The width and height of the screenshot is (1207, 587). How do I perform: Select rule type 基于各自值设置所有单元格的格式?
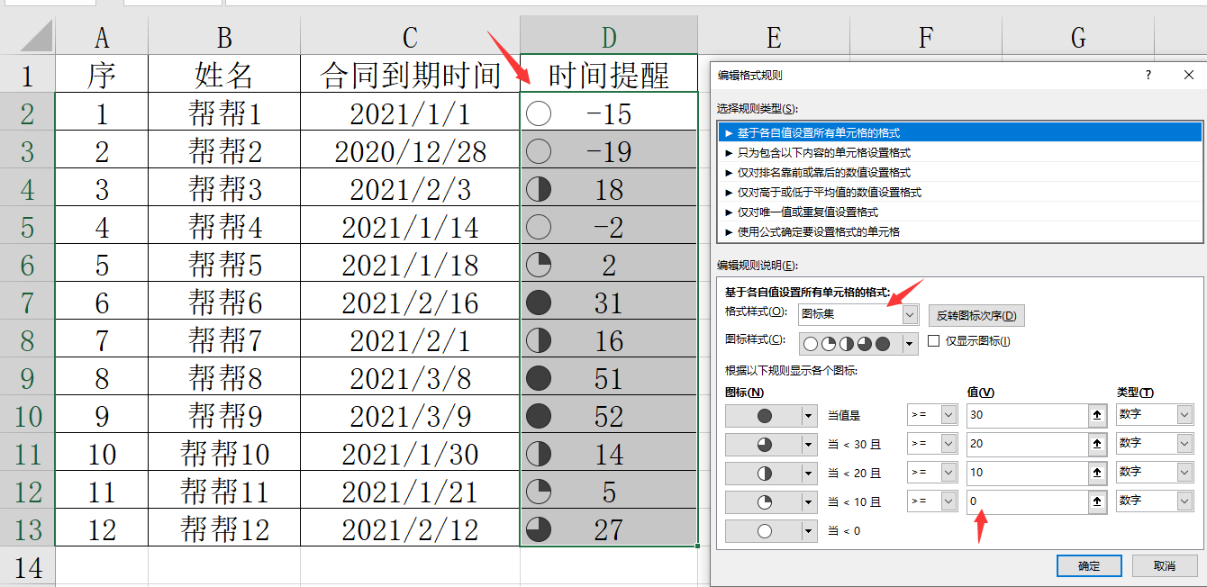pyautogui.click(x=960, y=132)
